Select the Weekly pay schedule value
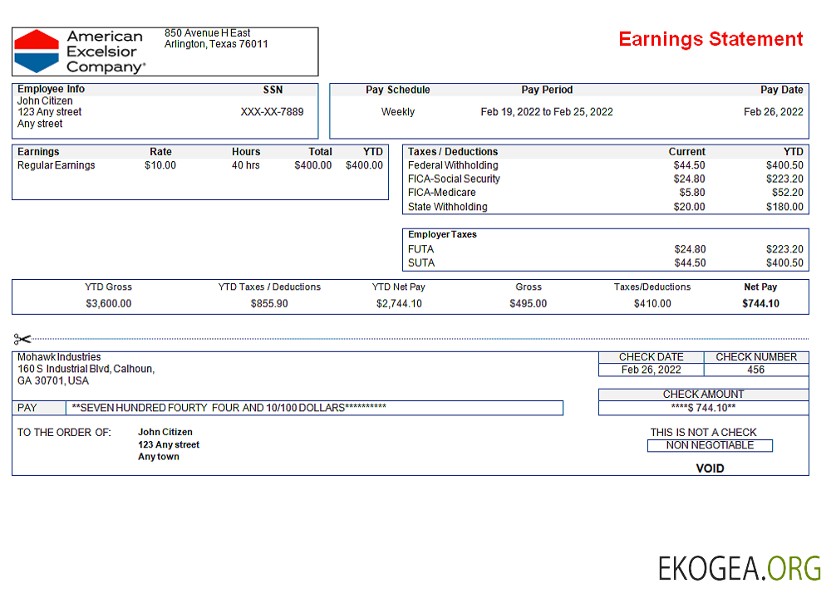Image resolution: width=831 pixels, height=598 pixels. 397,112
